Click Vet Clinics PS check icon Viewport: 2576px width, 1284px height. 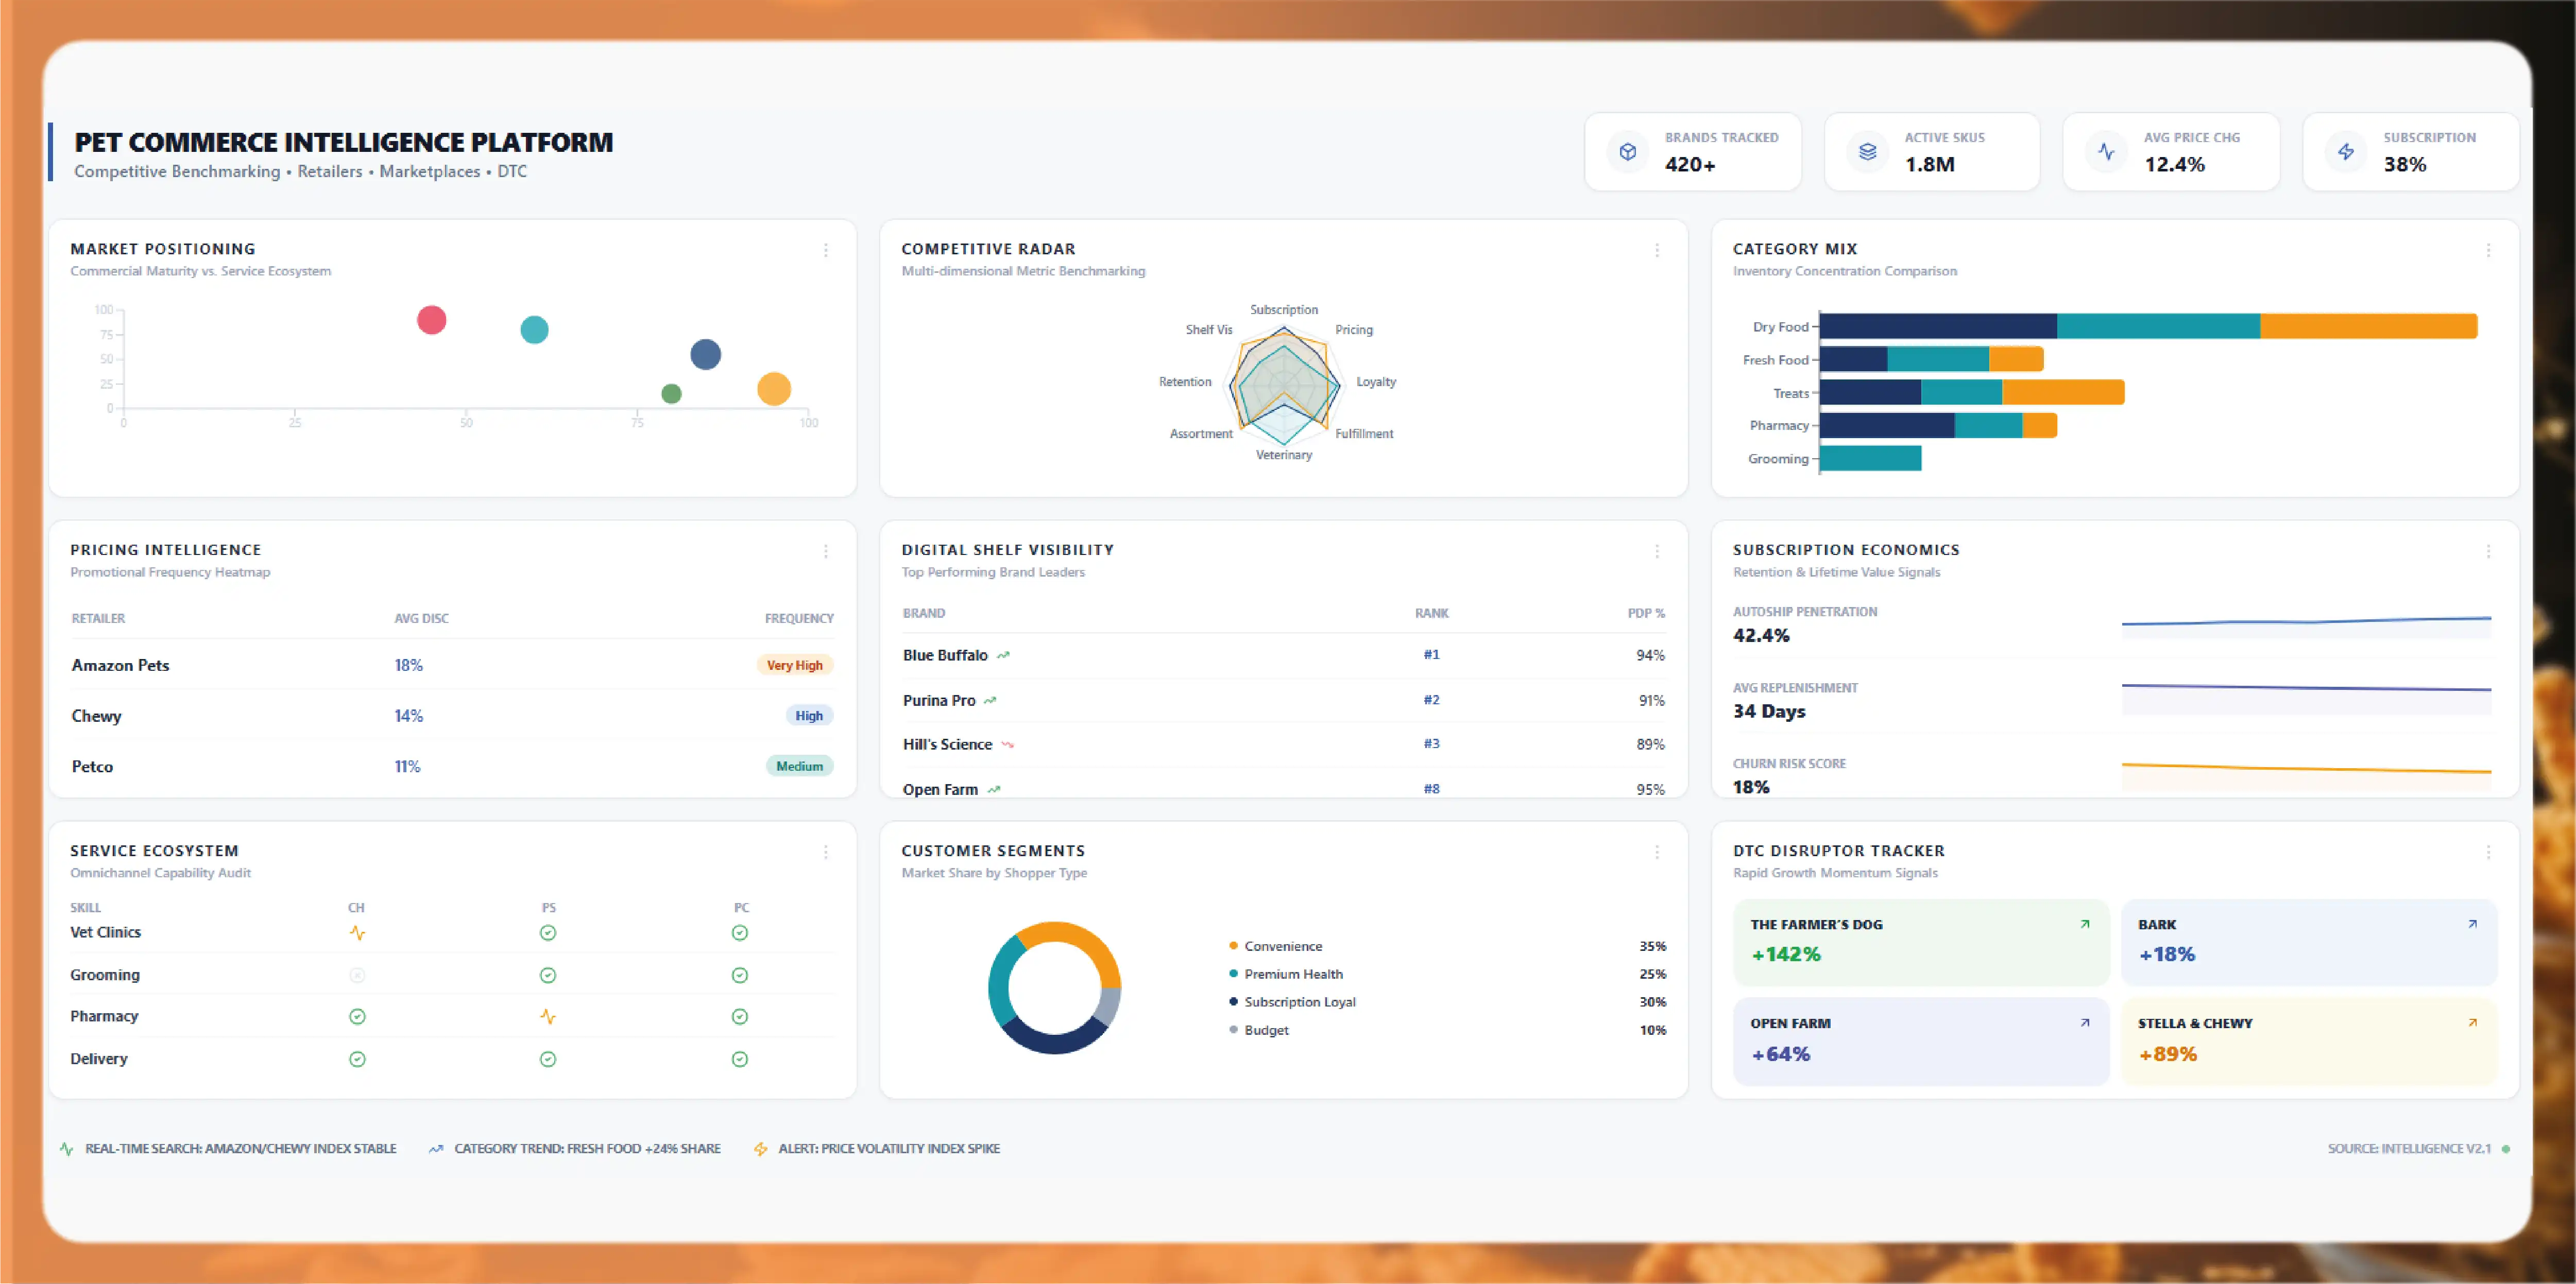coord(548,932)
